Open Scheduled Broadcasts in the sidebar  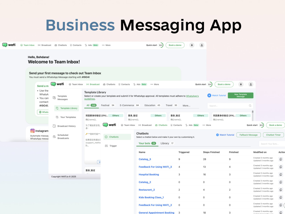61,137
